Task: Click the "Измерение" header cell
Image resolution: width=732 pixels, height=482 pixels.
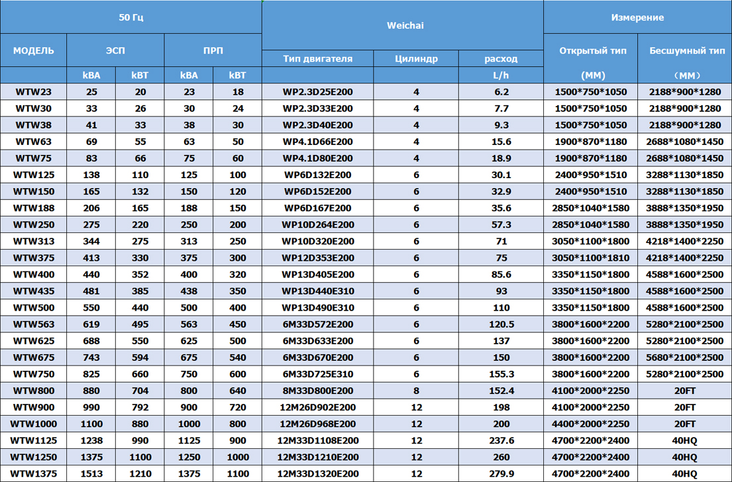Action: tap(638, 17)
